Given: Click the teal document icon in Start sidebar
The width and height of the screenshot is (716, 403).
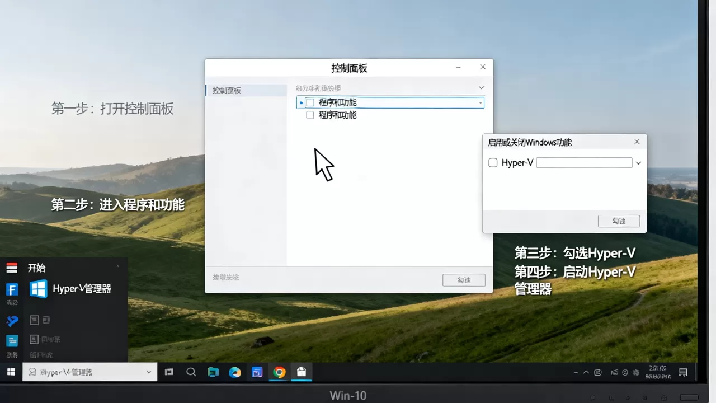Looking at the screenshot, I should click(12, 341).
